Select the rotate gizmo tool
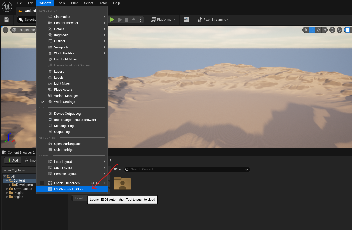The height and width of the screenshot is (230, 352). (x=318, y=30)
